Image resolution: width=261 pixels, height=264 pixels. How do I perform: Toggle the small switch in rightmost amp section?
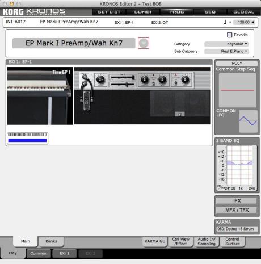(x=176, y=83)
